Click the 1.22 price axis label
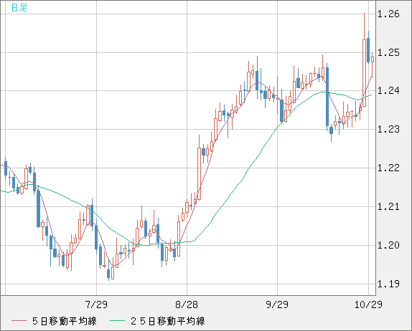The height and width of the screenshot is (331, 412). click(x=388, y=168)
